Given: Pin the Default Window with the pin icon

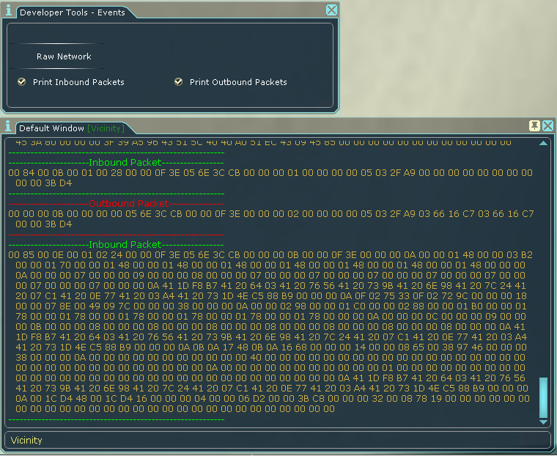Looking at the screenshot, I should tap(534, 125).
